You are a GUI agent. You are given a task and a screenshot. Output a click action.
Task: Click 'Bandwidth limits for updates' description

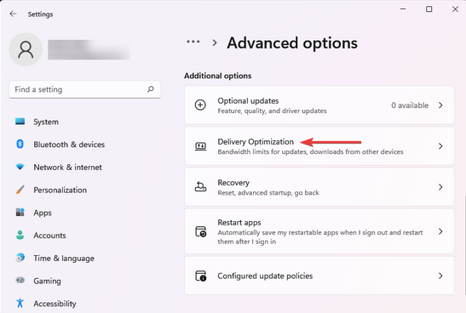pos(310,152)
